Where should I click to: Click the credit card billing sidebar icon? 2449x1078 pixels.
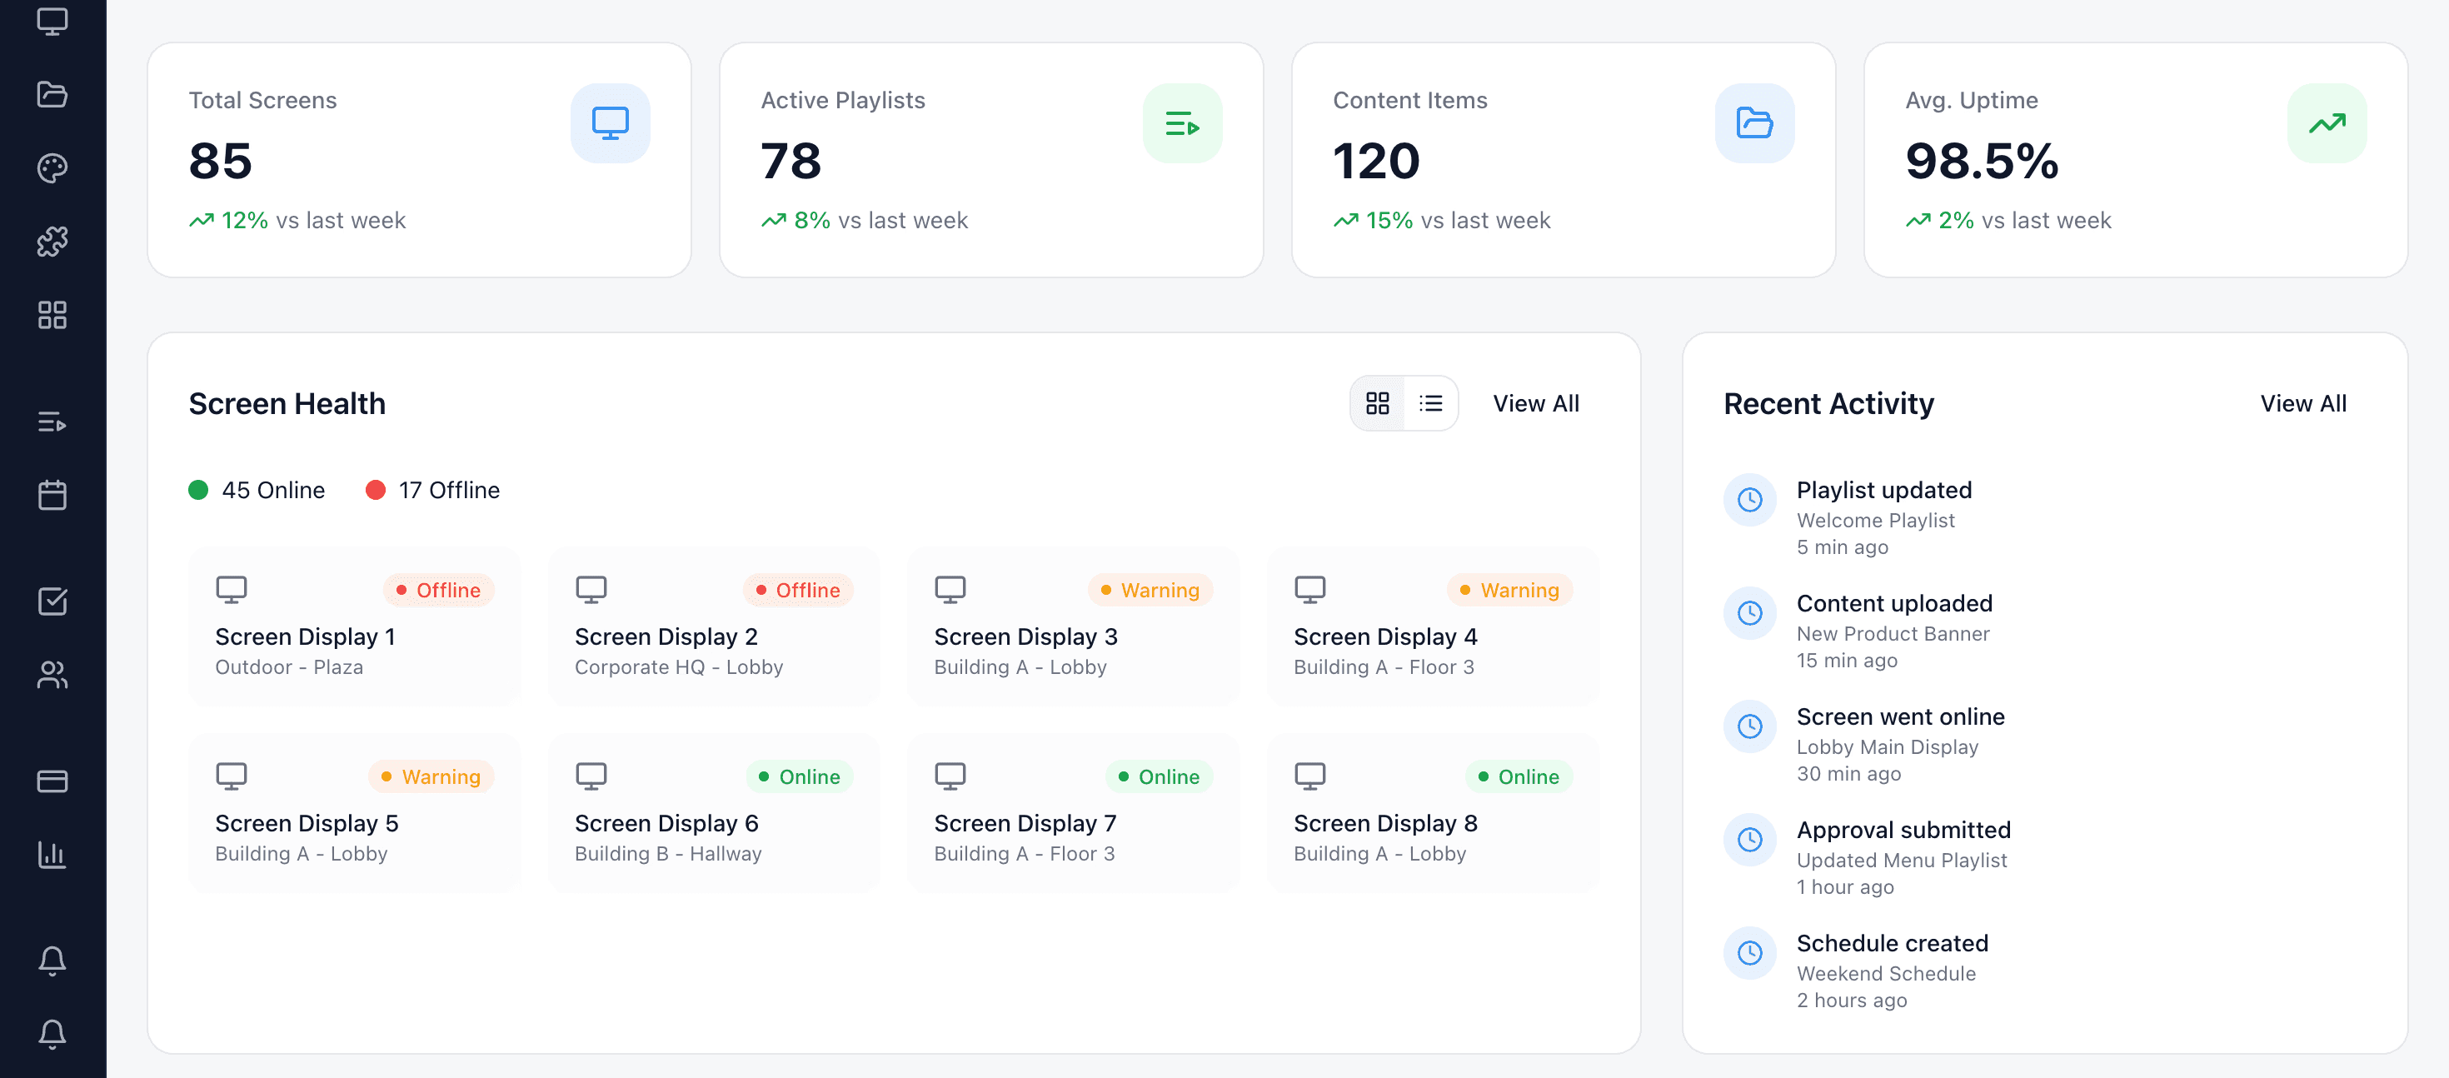pyautogui.click(x=52, y=781)
